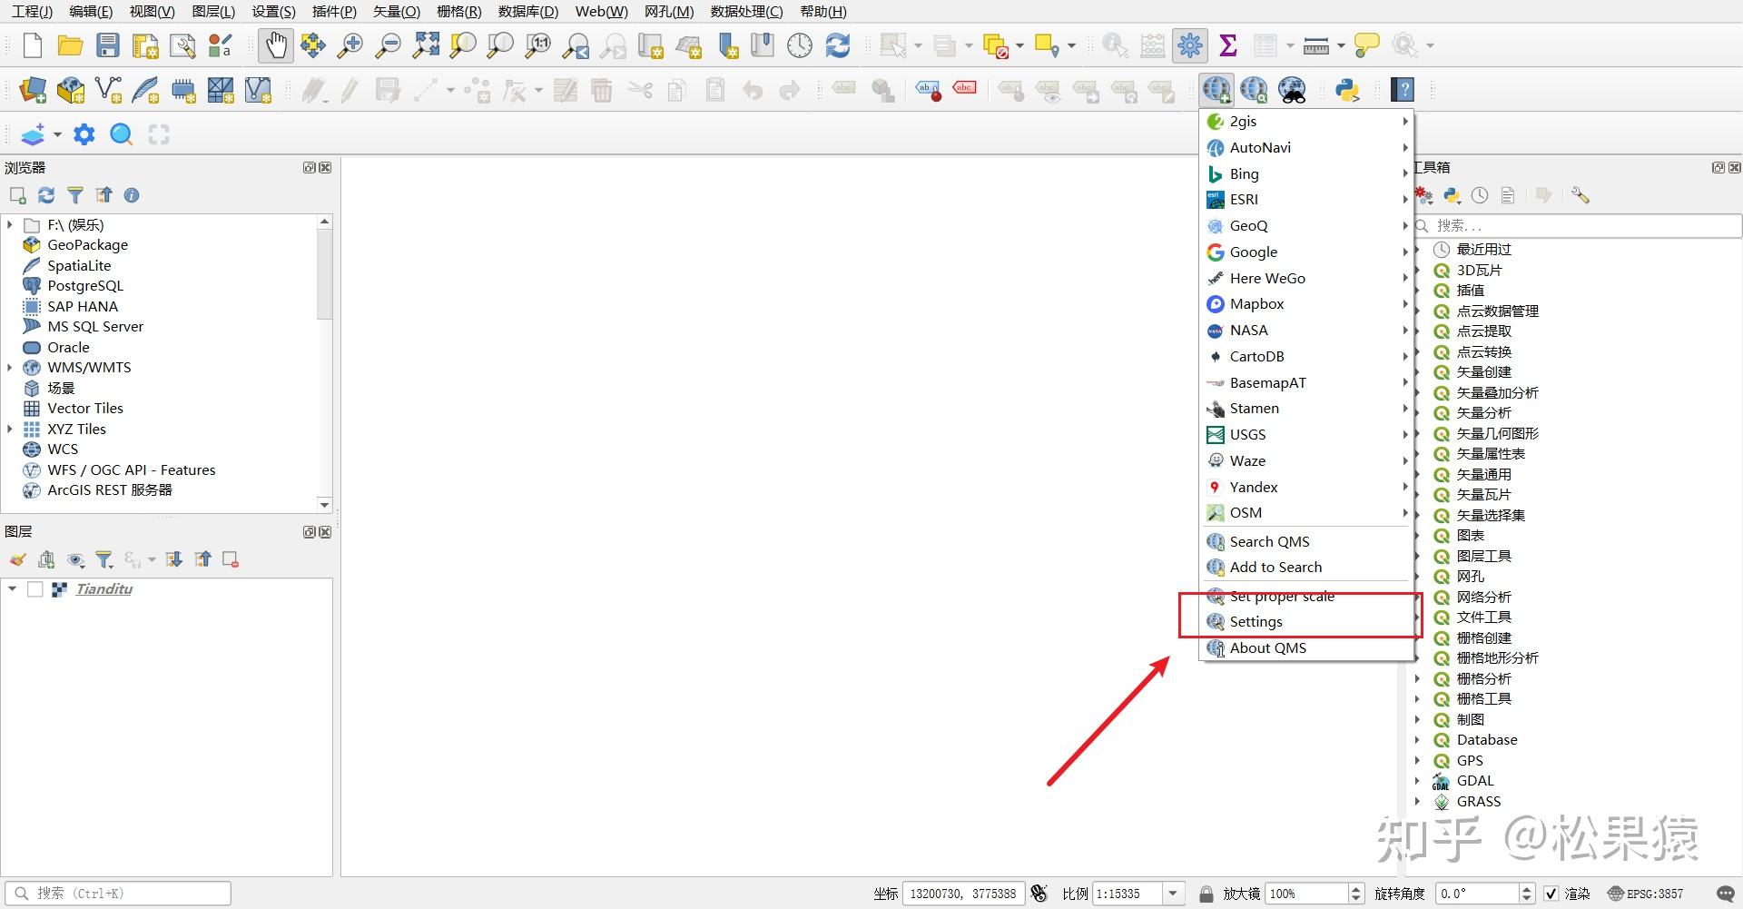Toggle visibility of the Tianditu layer

(x=35, y=589)
